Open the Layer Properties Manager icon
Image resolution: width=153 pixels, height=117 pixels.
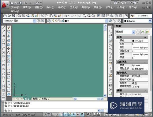coord(49,21)
